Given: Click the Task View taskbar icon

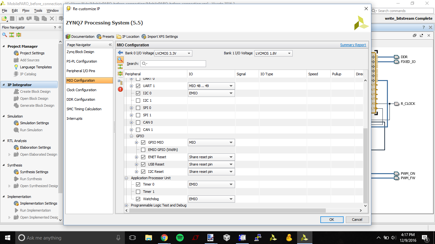Looking at the screenshot, I should tap(132, 238).
